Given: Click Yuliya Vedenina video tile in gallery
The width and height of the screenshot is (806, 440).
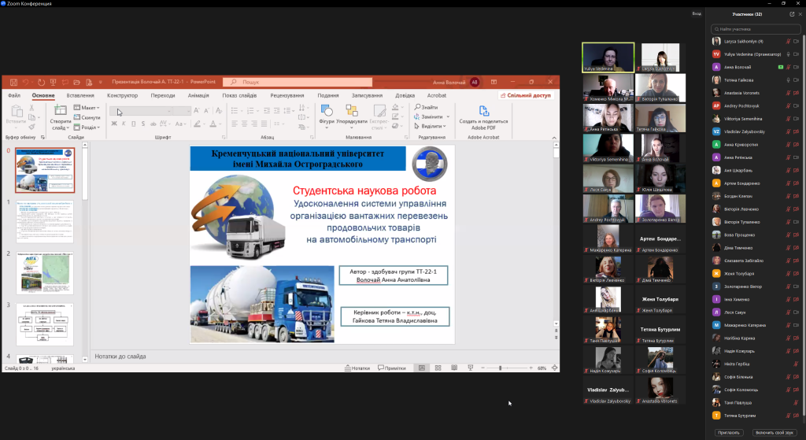Looking at the screenshot, I should tap(608, 57).
